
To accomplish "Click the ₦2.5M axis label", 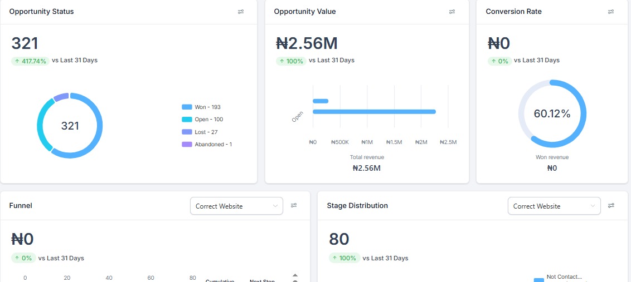I will tap(448, 142).
